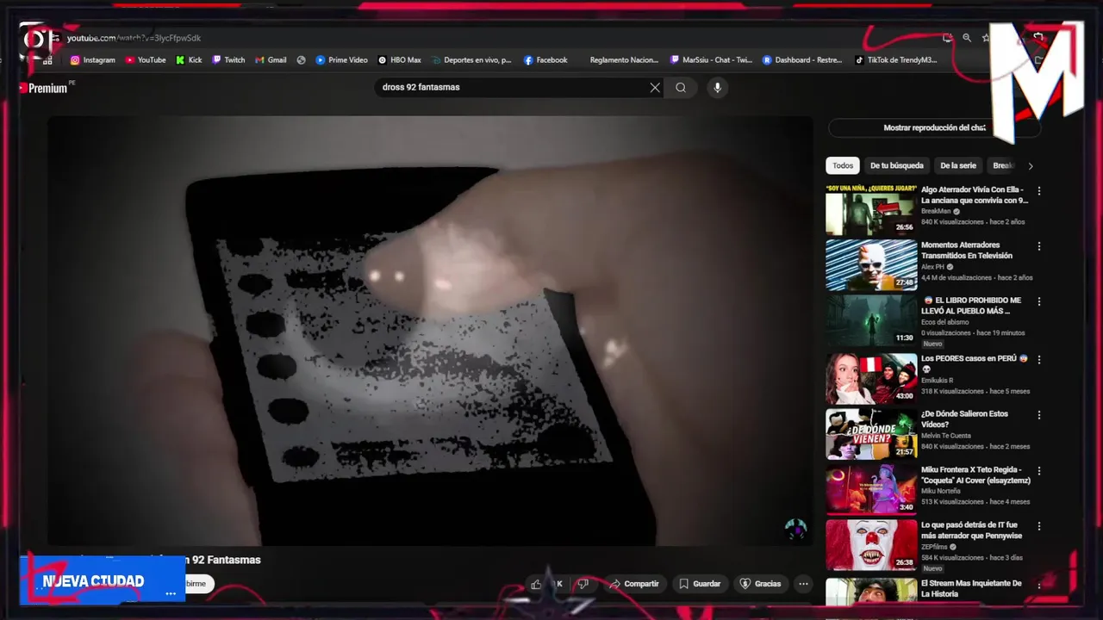Select the De la serie chip
This screenshot has height=620, width=1103.
pos(958,165)
